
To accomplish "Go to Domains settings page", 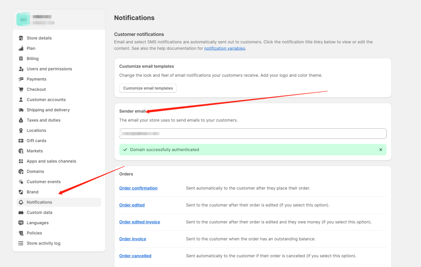I will (35, 172).
